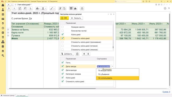Open the clock icon section in sidebar
Screen dimensions: 172x97
(3, 28)
